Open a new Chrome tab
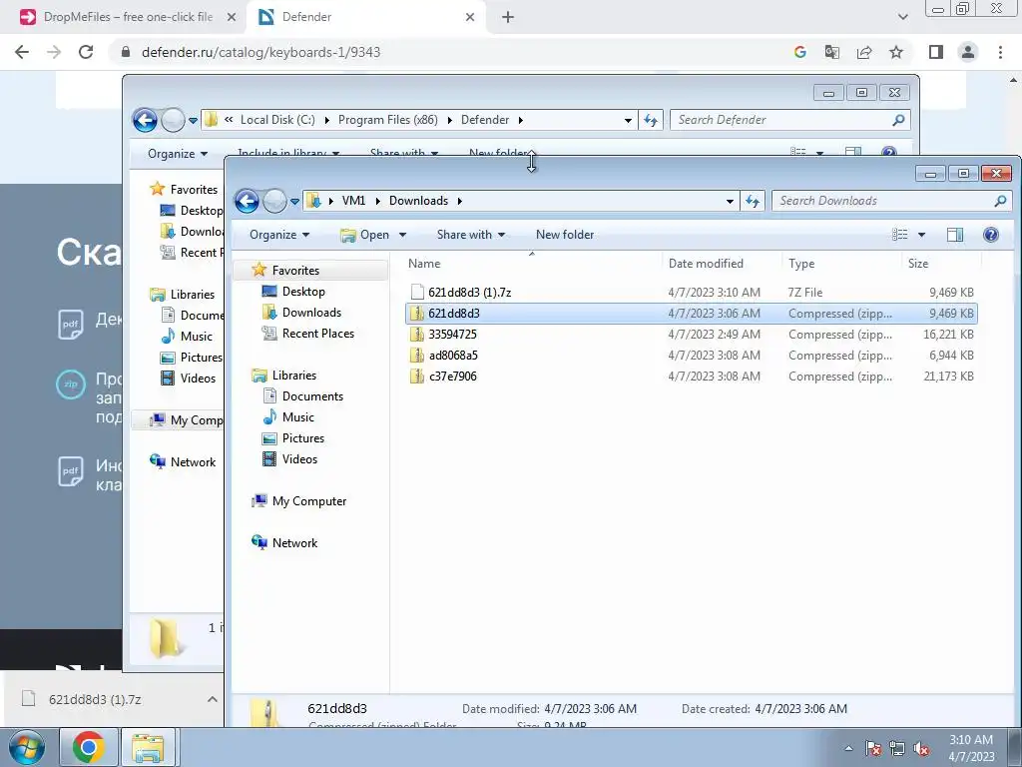 coord(508,17)
